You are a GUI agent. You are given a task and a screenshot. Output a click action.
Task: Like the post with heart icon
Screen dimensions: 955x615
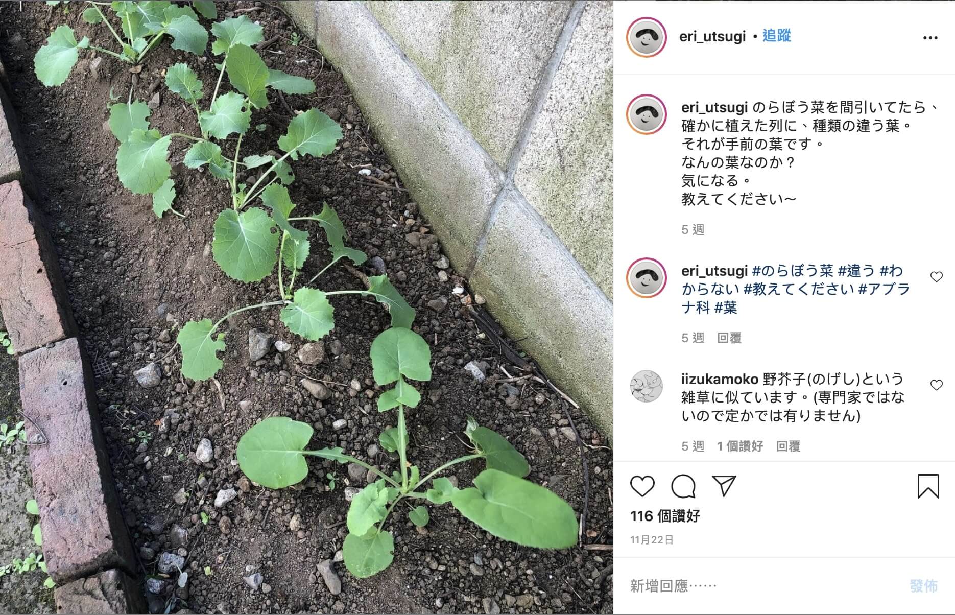click(642, 486)
